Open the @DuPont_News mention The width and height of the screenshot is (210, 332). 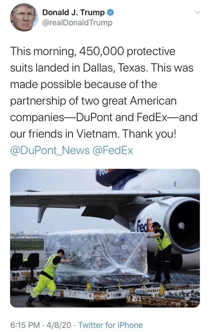tap(50, 151)
